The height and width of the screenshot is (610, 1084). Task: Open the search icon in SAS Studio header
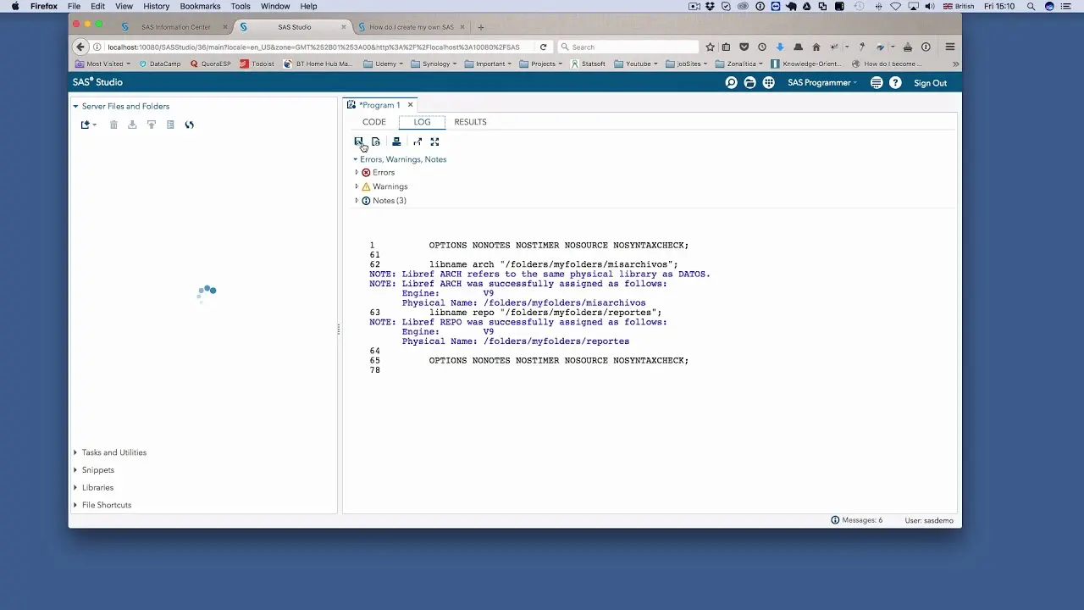click(x=732, y=82)
